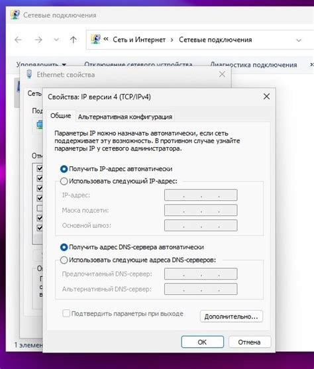Click the 'Маска подсети' input field

pyautogui.click(x=201, y=210)
